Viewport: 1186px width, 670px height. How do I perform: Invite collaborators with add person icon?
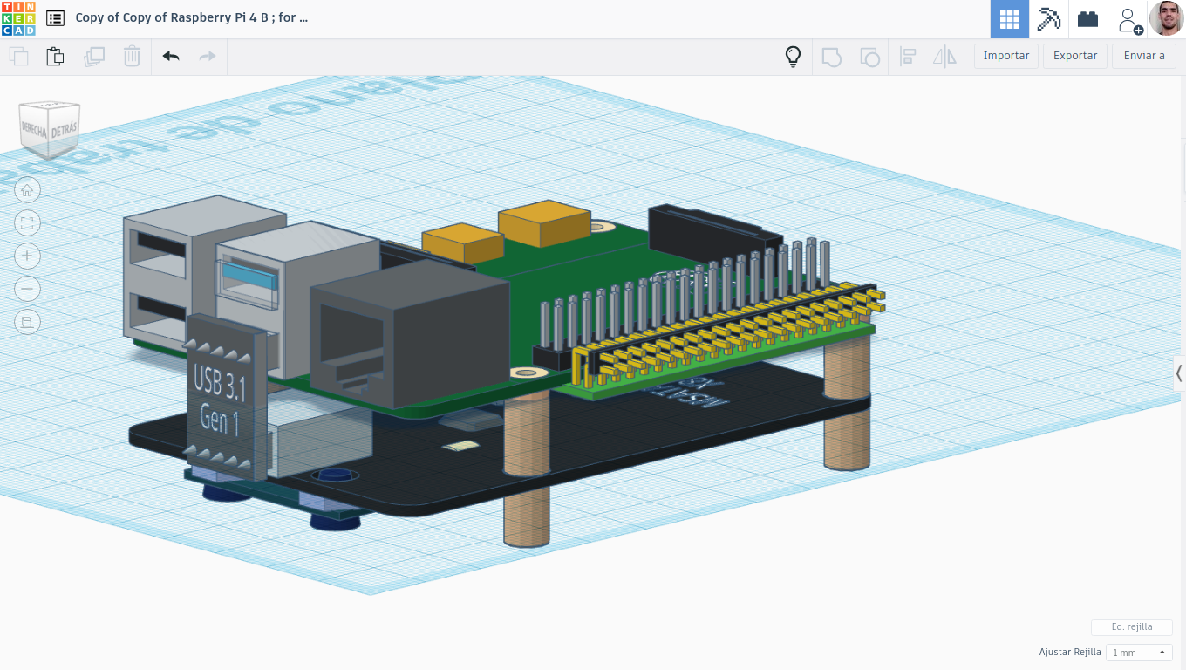[x=1129, y=19]
